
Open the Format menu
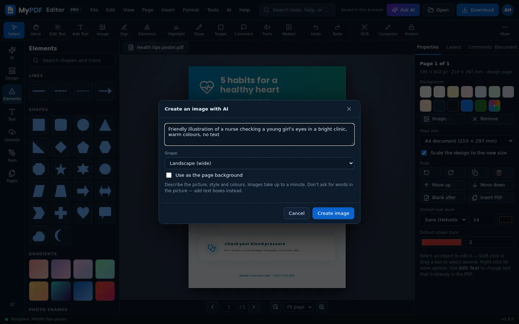pos(191,10)
